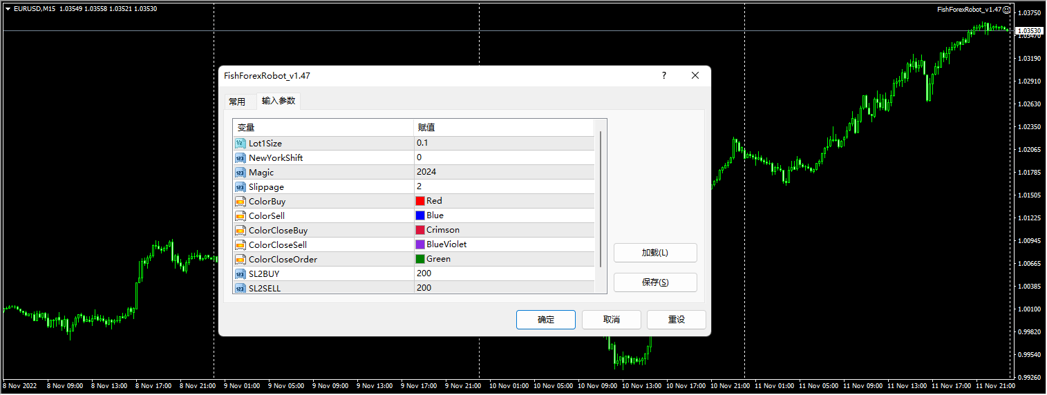This screenshot has width=1047, height=395.
Task: Edit the NewYorkShift value 0
Action: [504, 157]
